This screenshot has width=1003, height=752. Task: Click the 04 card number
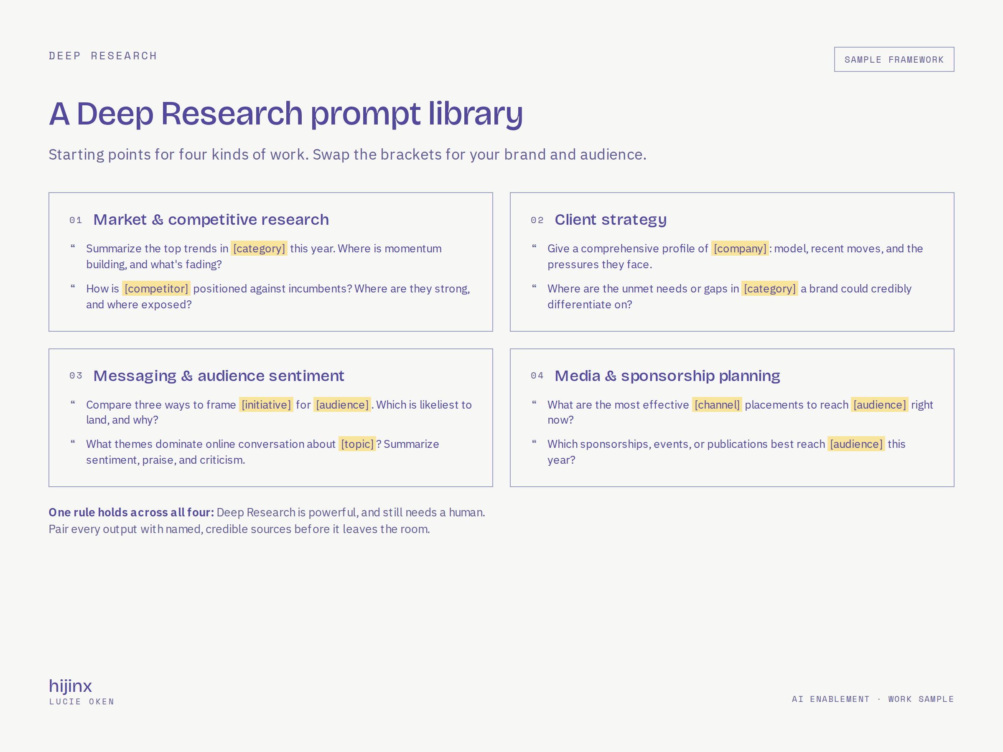[x=537, y=376]
